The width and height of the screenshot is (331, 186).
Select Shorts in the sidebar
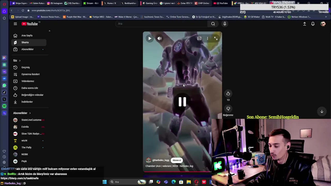tap(29, 42)
